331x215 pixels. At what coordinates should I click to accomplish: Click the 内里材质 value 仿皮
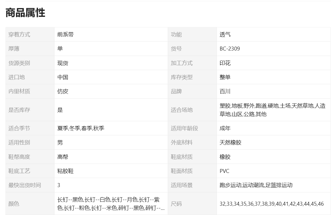pos(63,91)
